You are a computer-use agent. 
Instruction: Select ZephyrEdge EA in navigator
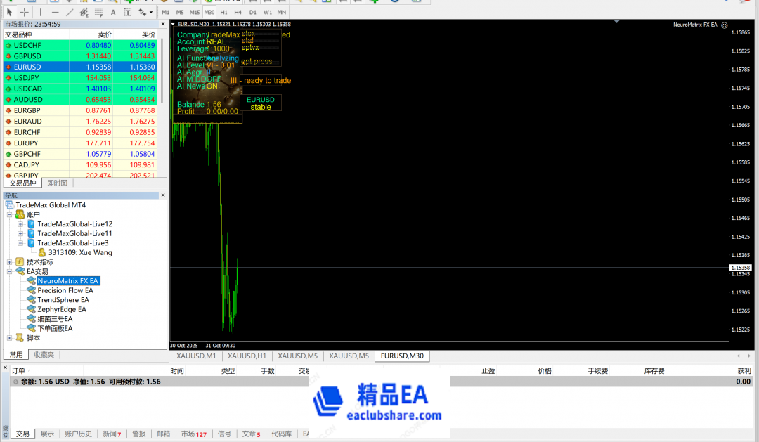(x=62, y=309)
